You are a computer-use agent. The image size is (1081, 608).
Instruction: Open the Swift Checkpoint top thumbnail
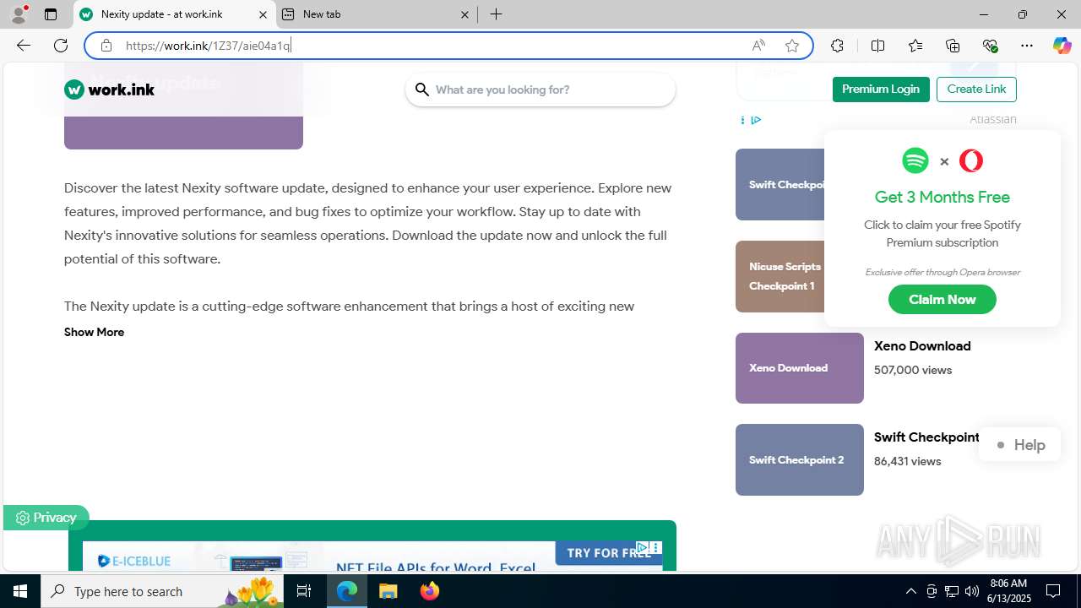click(780, 184)
